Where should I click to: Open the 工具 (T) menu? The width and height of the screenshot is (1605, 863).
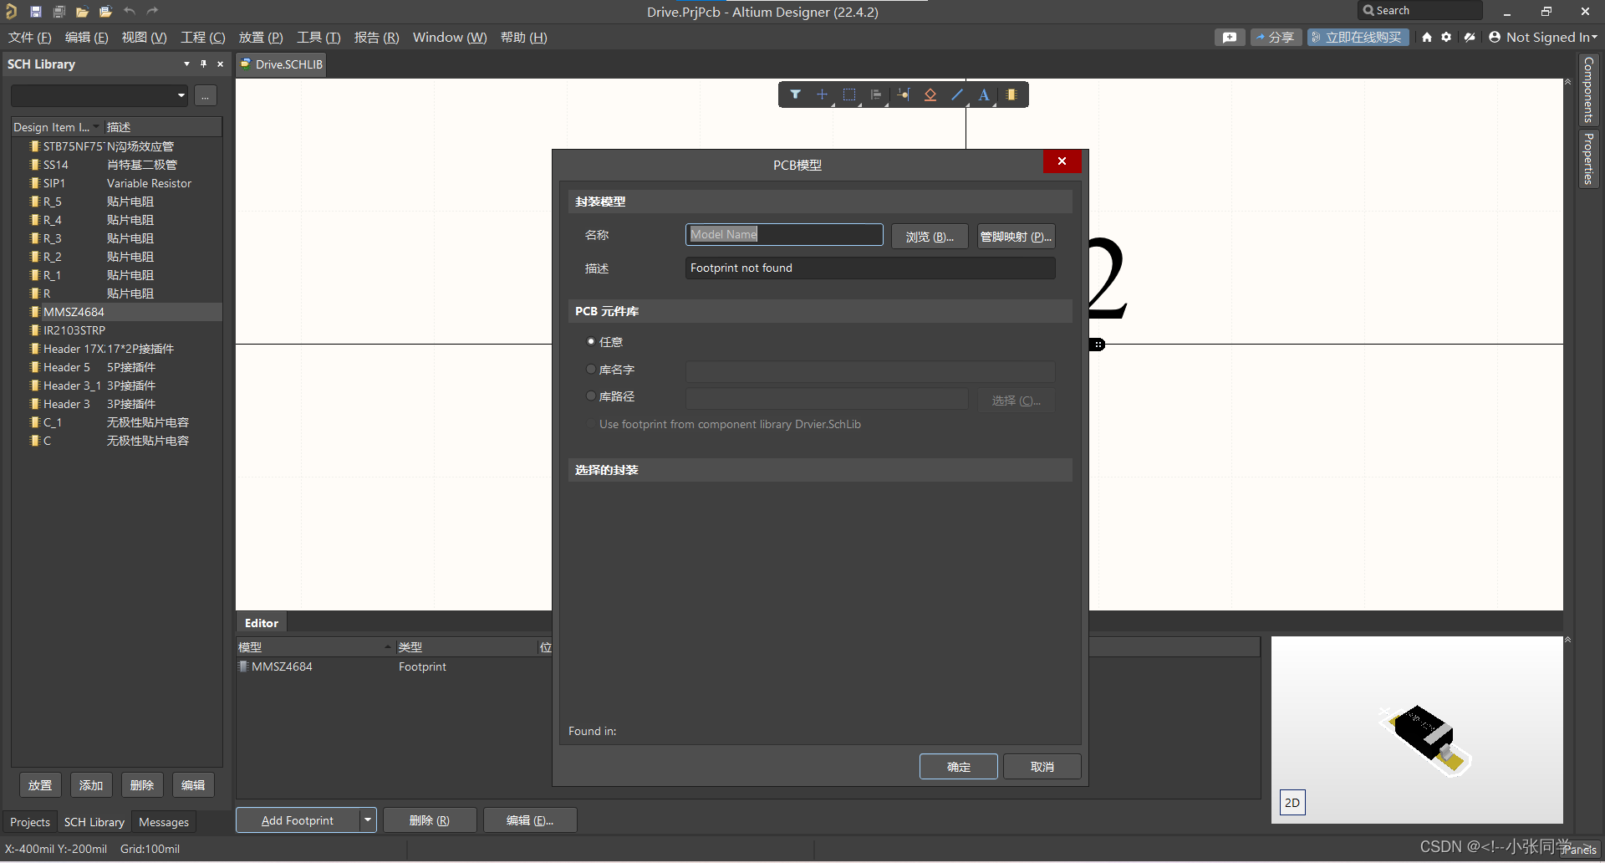(x=318, y=38)
